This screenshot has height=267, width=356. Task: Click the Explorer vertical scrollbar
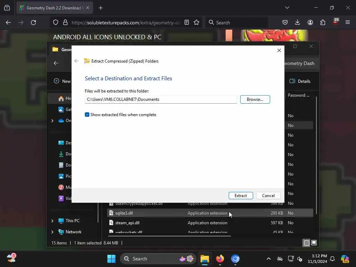pyautogui.click(x=316, y=155)
